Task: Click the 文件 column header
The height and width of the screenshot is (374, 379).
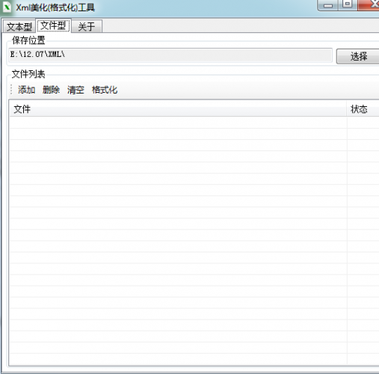Action: pos(178,109)
